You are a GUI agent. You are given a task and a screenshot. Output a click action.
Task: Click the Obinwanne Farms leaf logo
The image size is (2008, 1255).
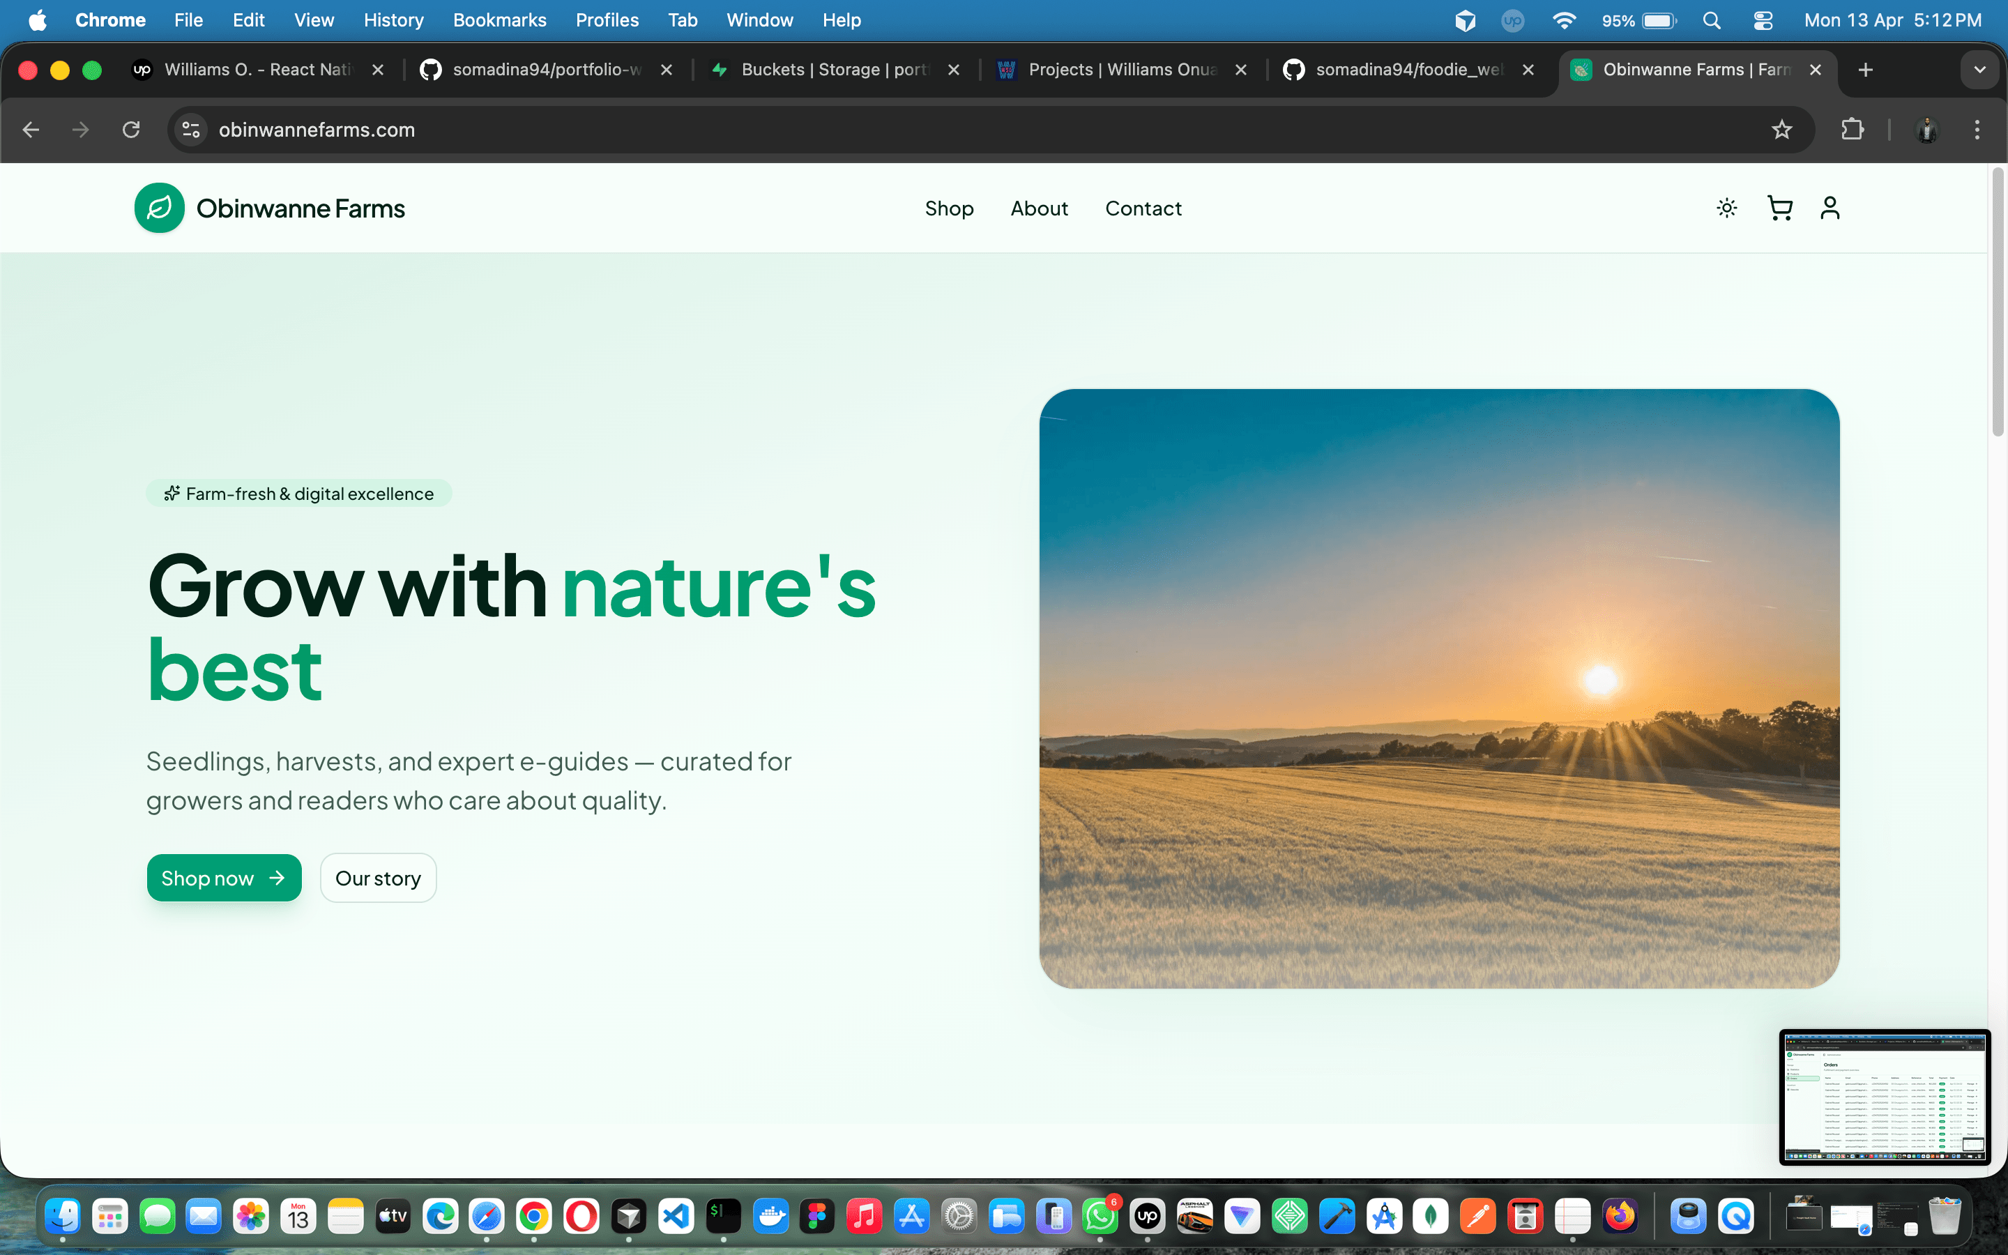pos(159,208)
